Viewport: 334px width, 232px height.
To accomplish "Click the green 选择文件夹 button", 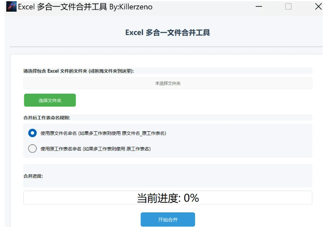I will 50,100.
